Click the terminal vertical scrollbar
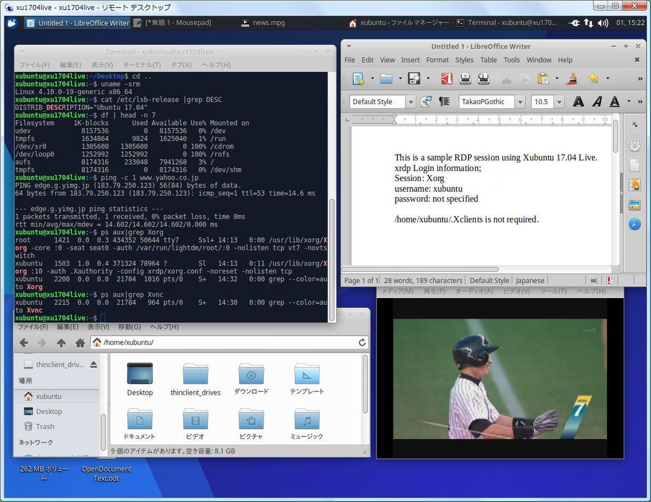The width and height of the screenshot is (651, 502). click(x=332, y=260)
